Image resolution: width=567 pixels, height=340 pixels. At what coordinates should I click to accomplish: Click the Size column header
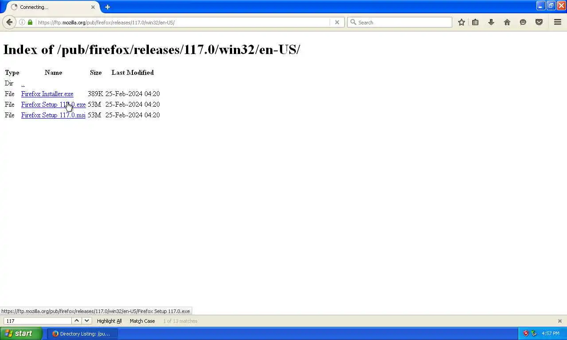96,73
